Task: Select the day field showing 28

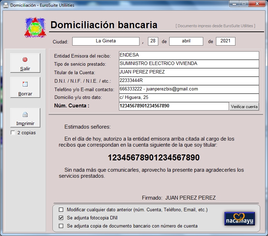Action: (153, 41)
